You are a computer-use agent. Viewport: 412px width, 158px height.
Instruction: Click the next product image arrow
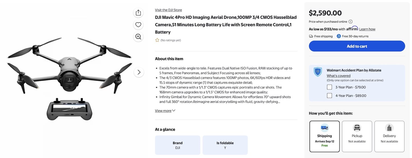pyautogui.click(x=139, y=72)
